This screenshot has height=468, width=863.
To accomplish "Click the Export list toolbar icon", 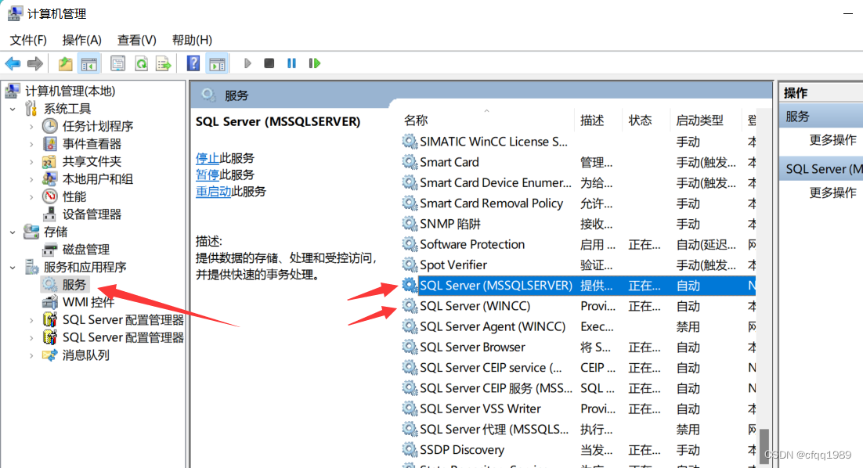I will pyautogui.click(x=164, y=64).
